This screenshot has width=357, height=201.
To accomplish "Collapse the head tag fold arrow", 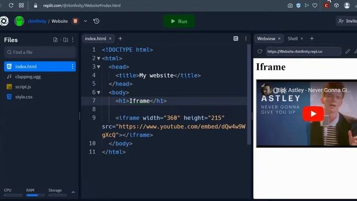I will click(99, 67).
